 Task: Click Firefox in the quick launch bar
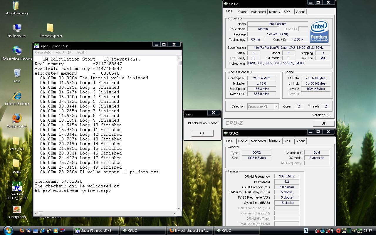point(22,231)
